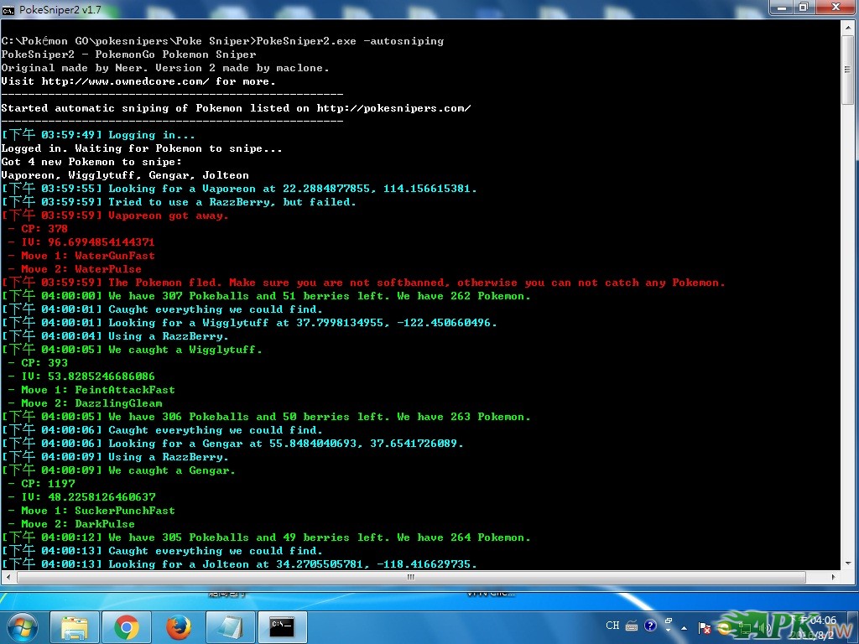859x644 pixels.
Task: Select the command prompt taskbar button
Action: pyautogui.click(x=282, y=626)
